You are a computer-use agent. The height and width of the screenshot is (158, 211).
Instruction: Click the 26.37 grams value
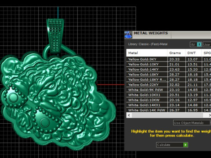pyautogui.click(x=175, y=110)
